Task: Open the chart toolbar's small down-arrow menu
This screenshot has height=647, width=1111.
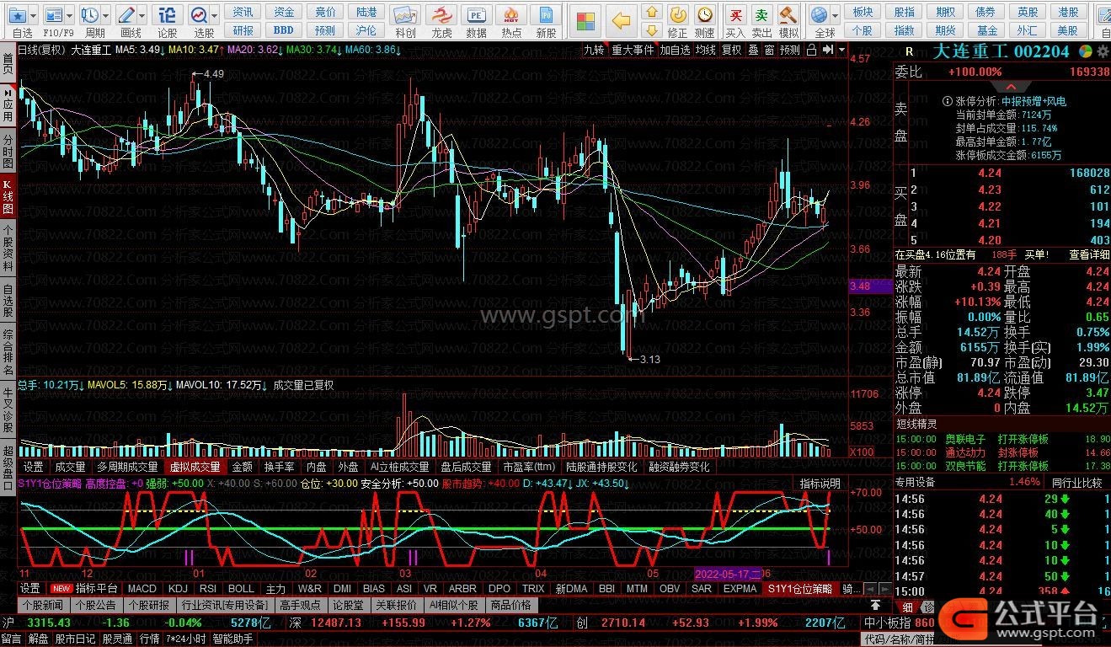Action: pos(841,50)
